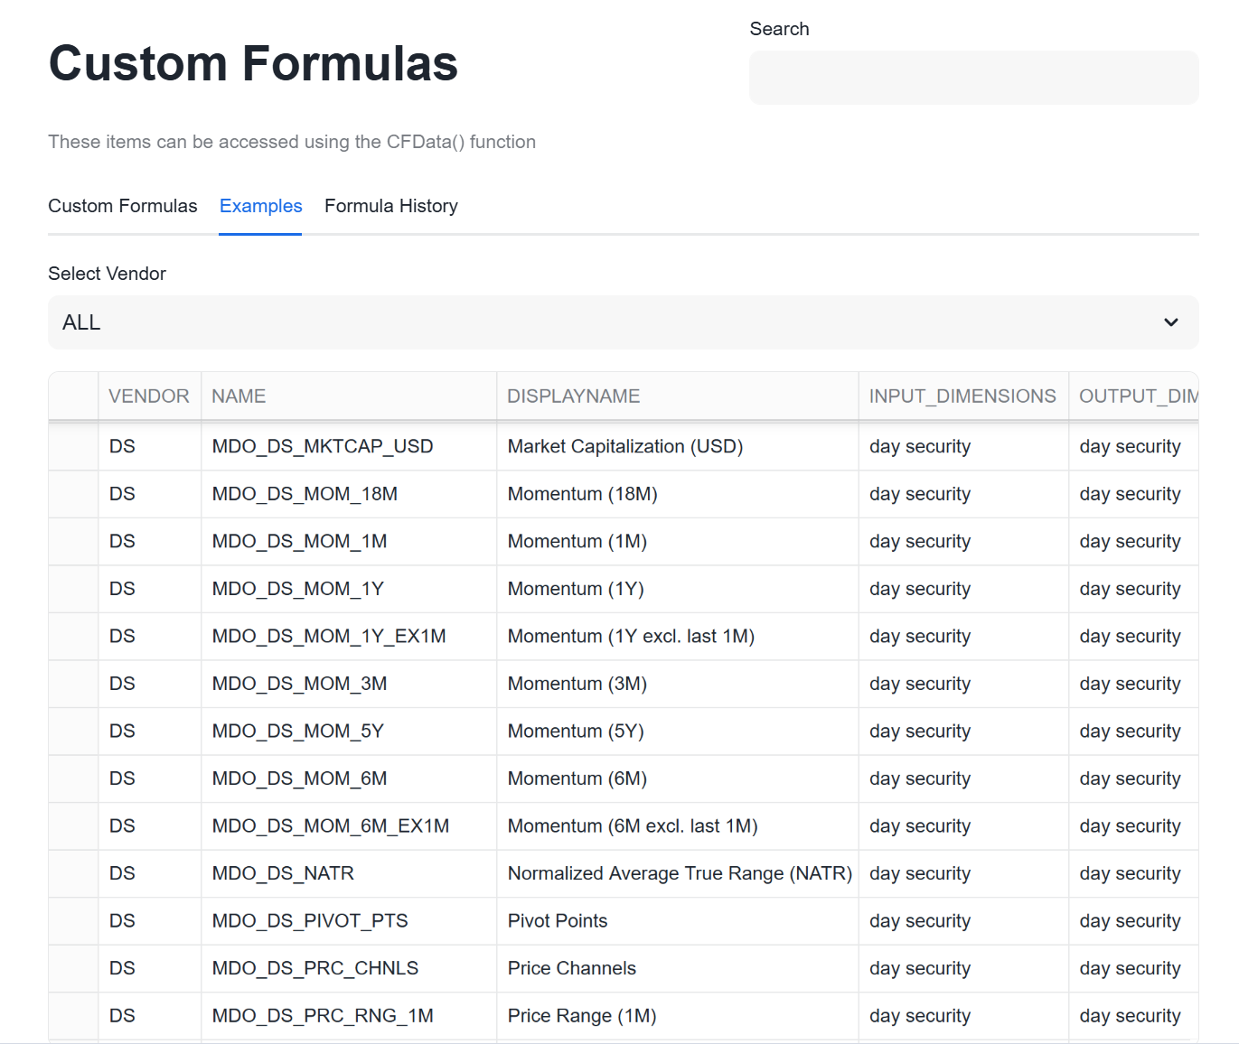Image resolution: width=1239 pixels, height=1044 pixels.
Task: Select the Price Channels display name cell
Action: pyautogui.click(x=571, y=968)
